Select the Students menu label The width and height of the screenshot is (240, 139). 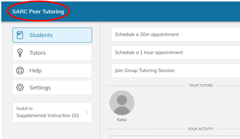click(41, 35)
